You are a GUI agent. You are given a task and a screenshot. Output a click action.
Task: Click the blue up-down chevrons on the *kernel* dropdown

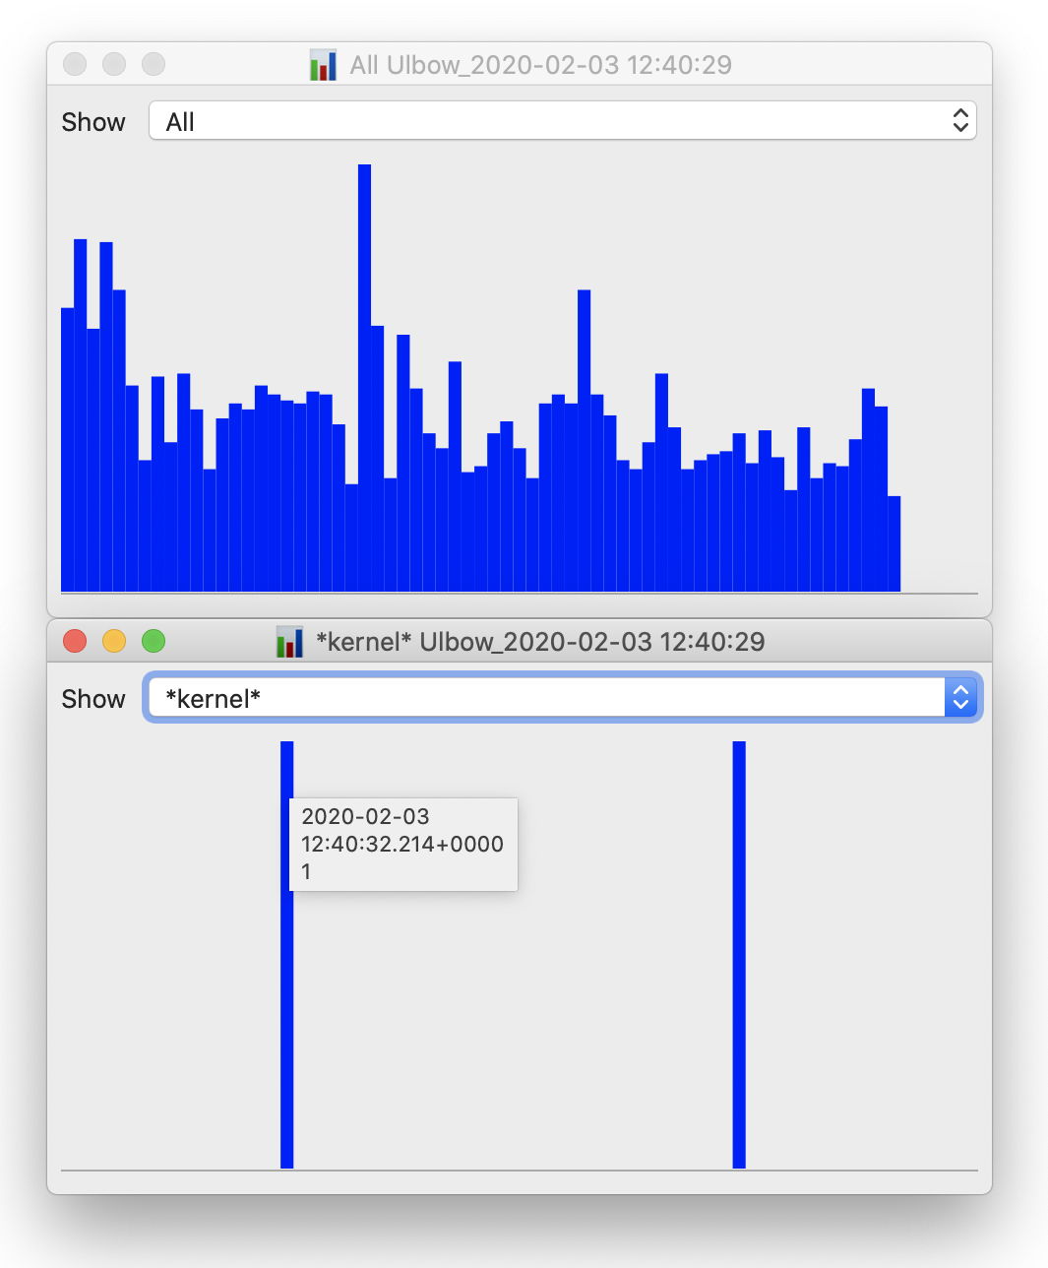[x=960, y=698]
